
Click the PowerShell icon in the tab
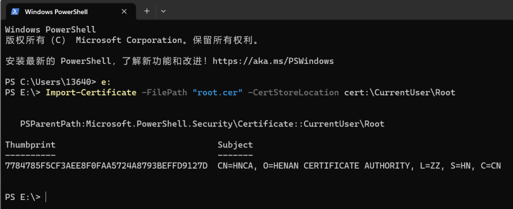(15, 11)
